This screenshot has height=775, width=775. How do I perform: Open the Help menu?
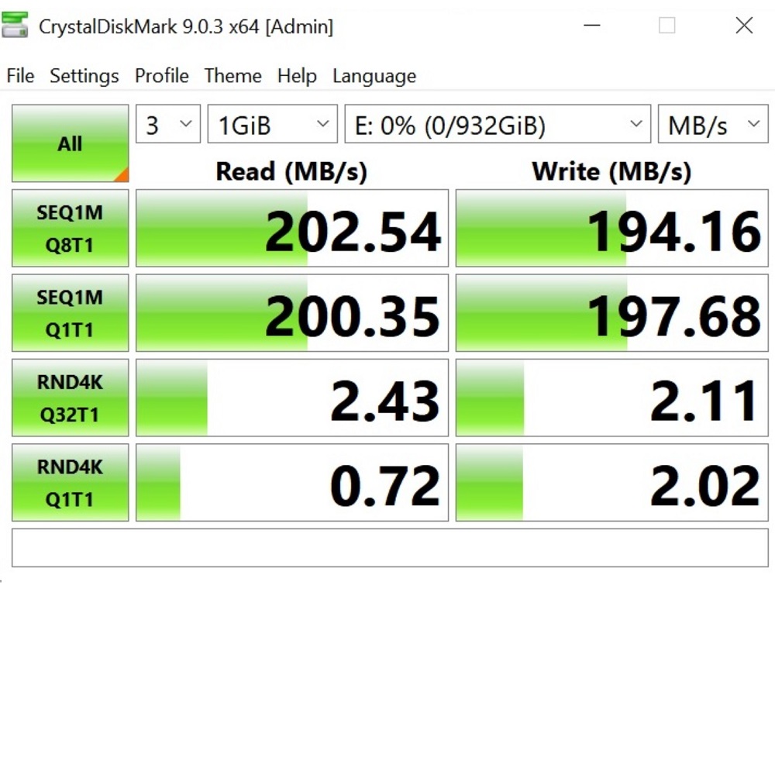point(297,76)
